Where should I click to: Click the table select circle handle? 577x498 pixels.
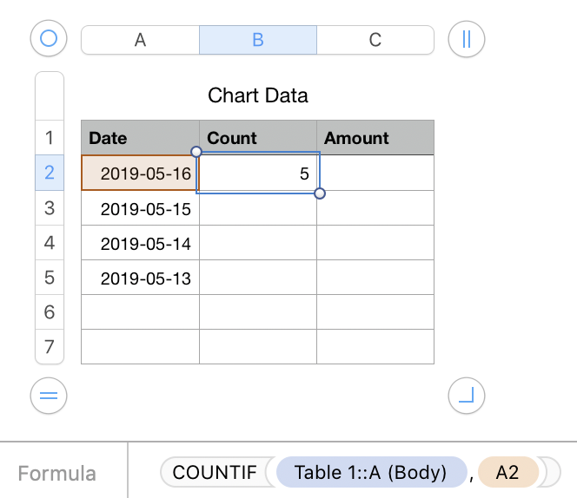click(x=49, y=39)
